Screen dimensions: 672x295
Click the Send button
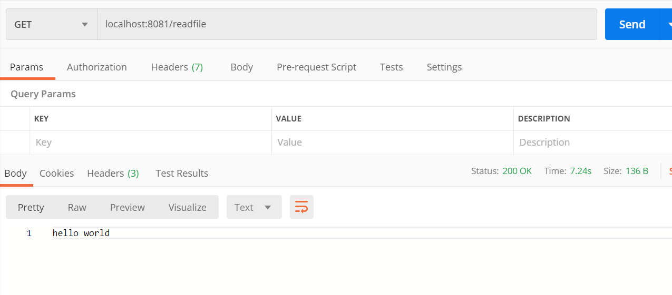632,24
